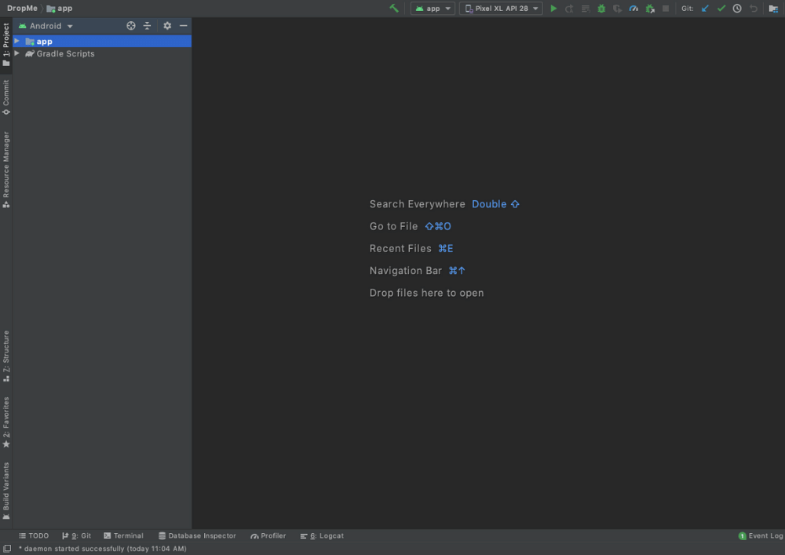Open the Event Log in status bar
Viewport: 785px width, 555px height.
pos(761,535)
